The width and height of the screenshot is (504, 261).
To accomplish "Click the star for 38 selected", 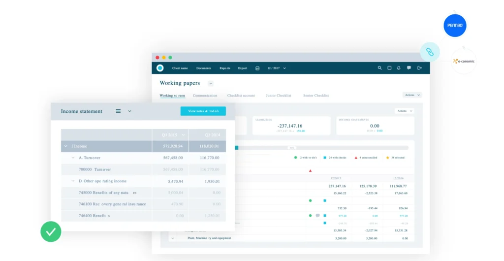I will click(x=388, y=158).
